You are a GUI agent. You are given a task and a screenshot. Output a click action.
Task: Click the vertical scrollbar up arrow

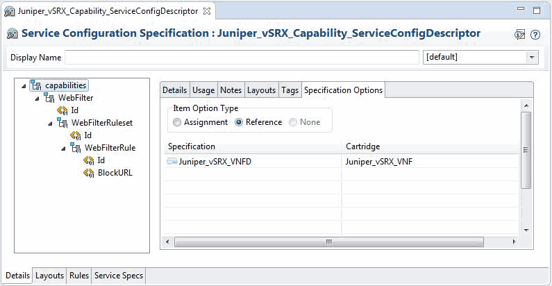(526, 106)
